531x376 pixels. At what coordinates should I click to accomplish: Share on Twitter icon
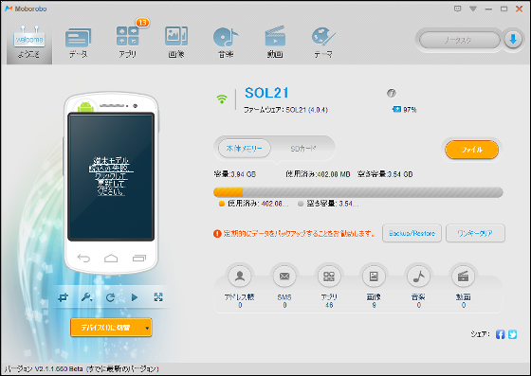click(512, 334)
